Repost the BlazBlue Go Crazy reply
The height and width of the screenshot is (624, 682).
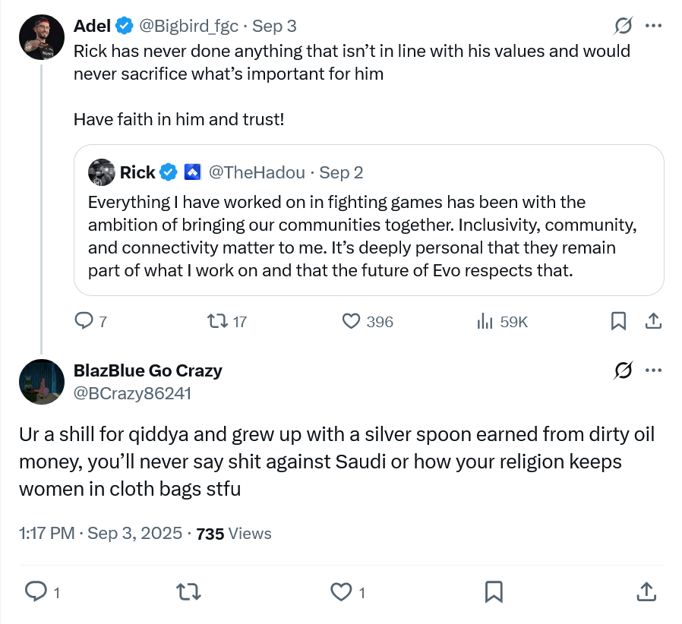(x=185, y=591)
